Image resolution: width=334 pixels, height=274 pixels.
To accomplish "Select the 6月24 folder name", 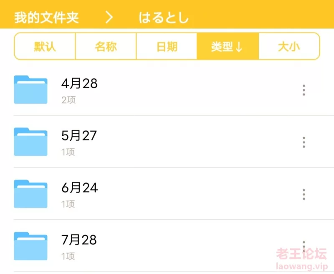I will [x=79, y=188].
